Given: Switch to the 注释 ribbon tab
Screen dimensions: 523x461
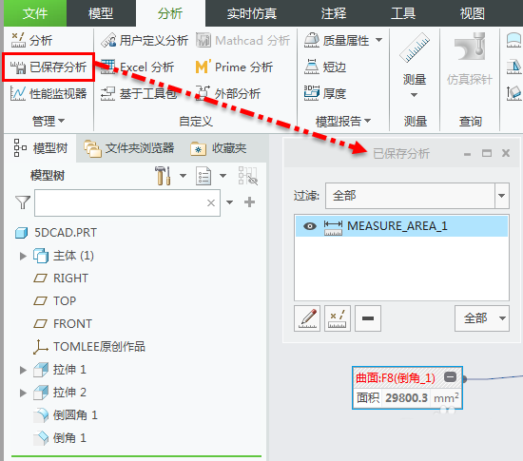Looking at the screenshot, I should pyautogui.click(x=334, y=13).
